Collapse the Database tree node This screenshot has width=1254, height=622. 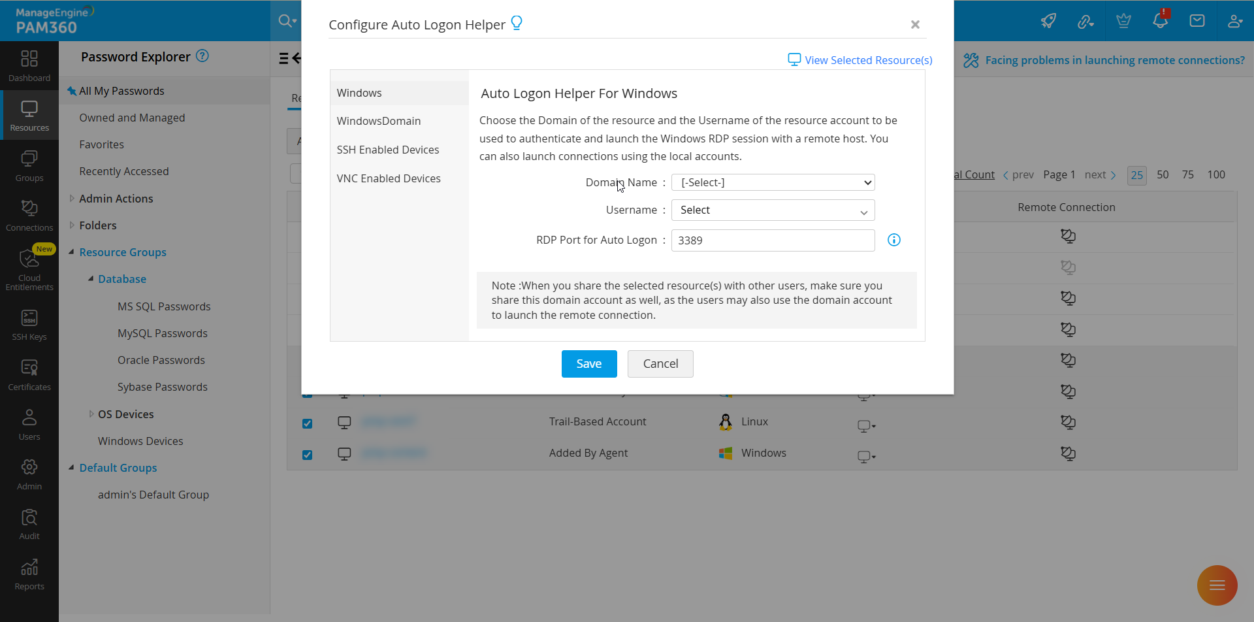click(91, 279)
